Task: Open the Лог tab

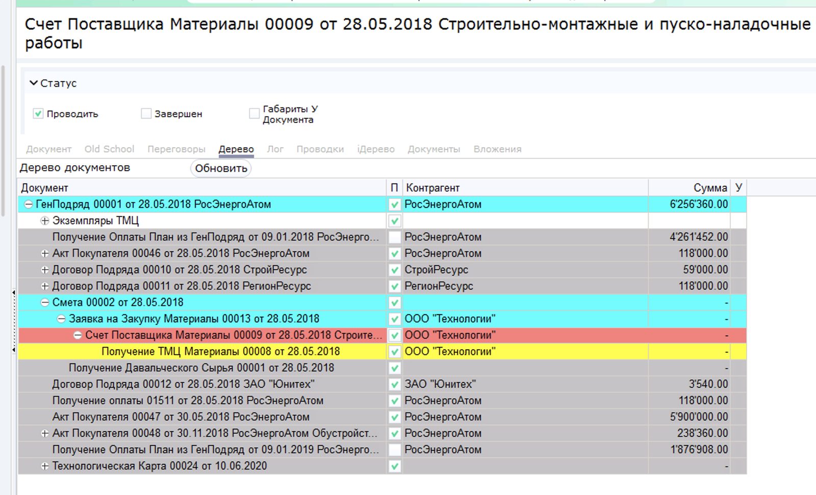Action: [275, 149]
